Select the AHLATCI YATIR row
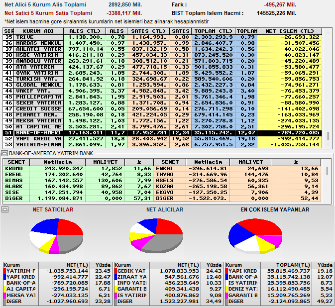 162,49
